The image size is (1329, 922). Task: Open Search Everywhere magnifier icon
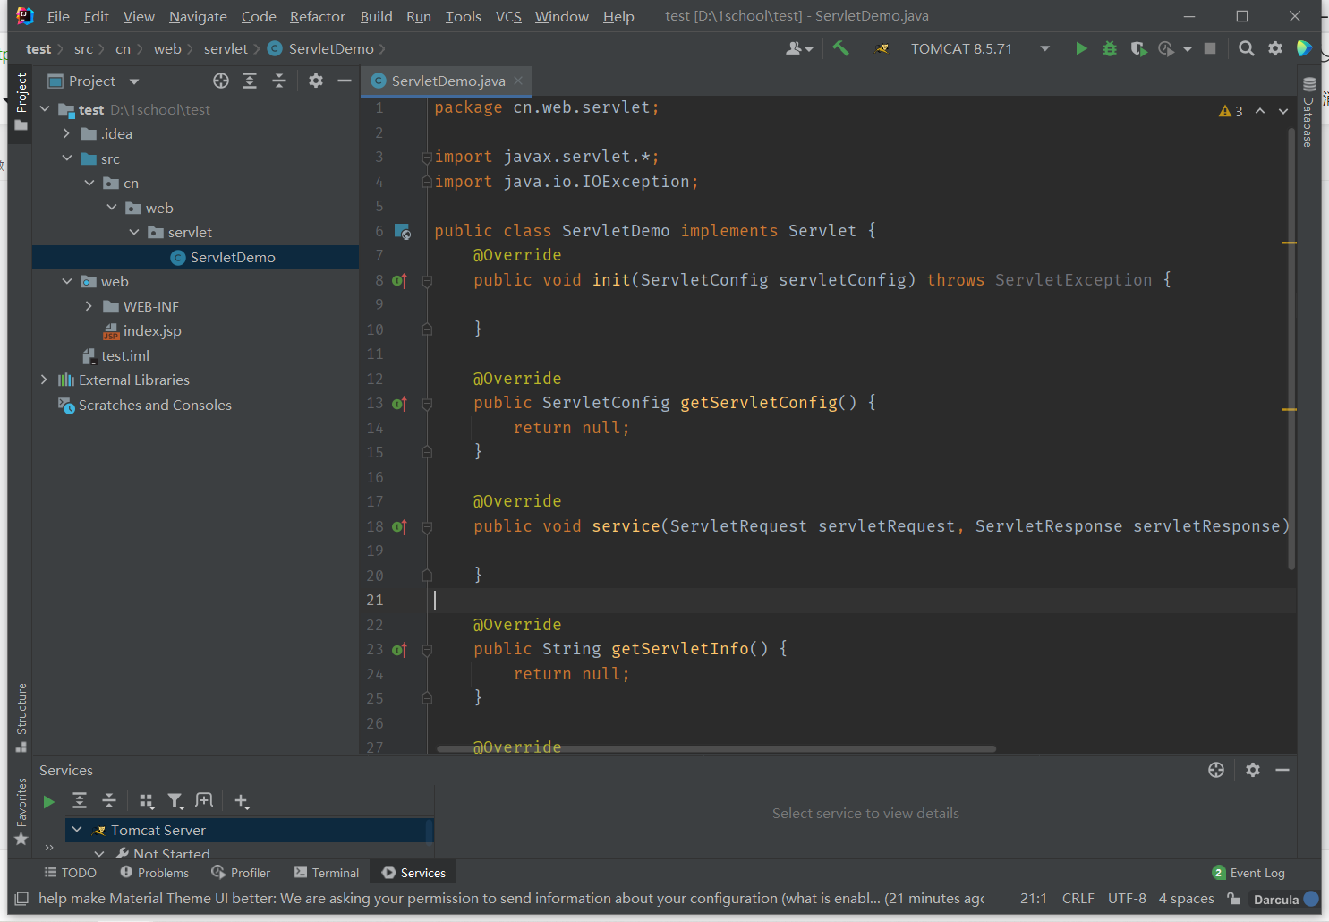[x=1246, y=48]
